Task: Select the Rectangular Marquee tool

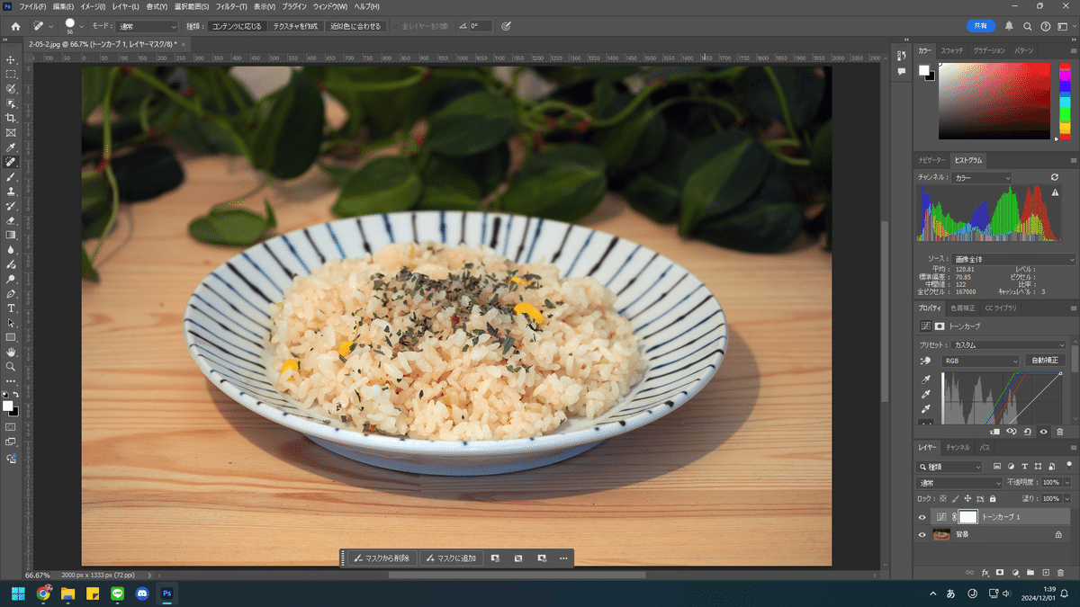Action: [x=11, y=74]
